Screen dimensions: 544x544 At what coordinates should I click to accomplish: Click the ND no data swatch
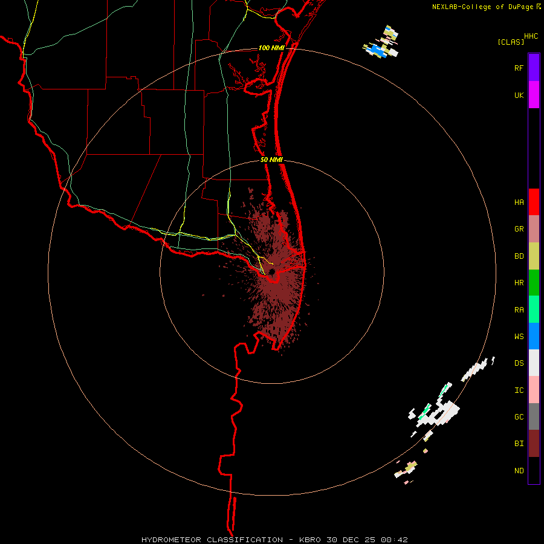pyautogui.click(x=534, y=470)
